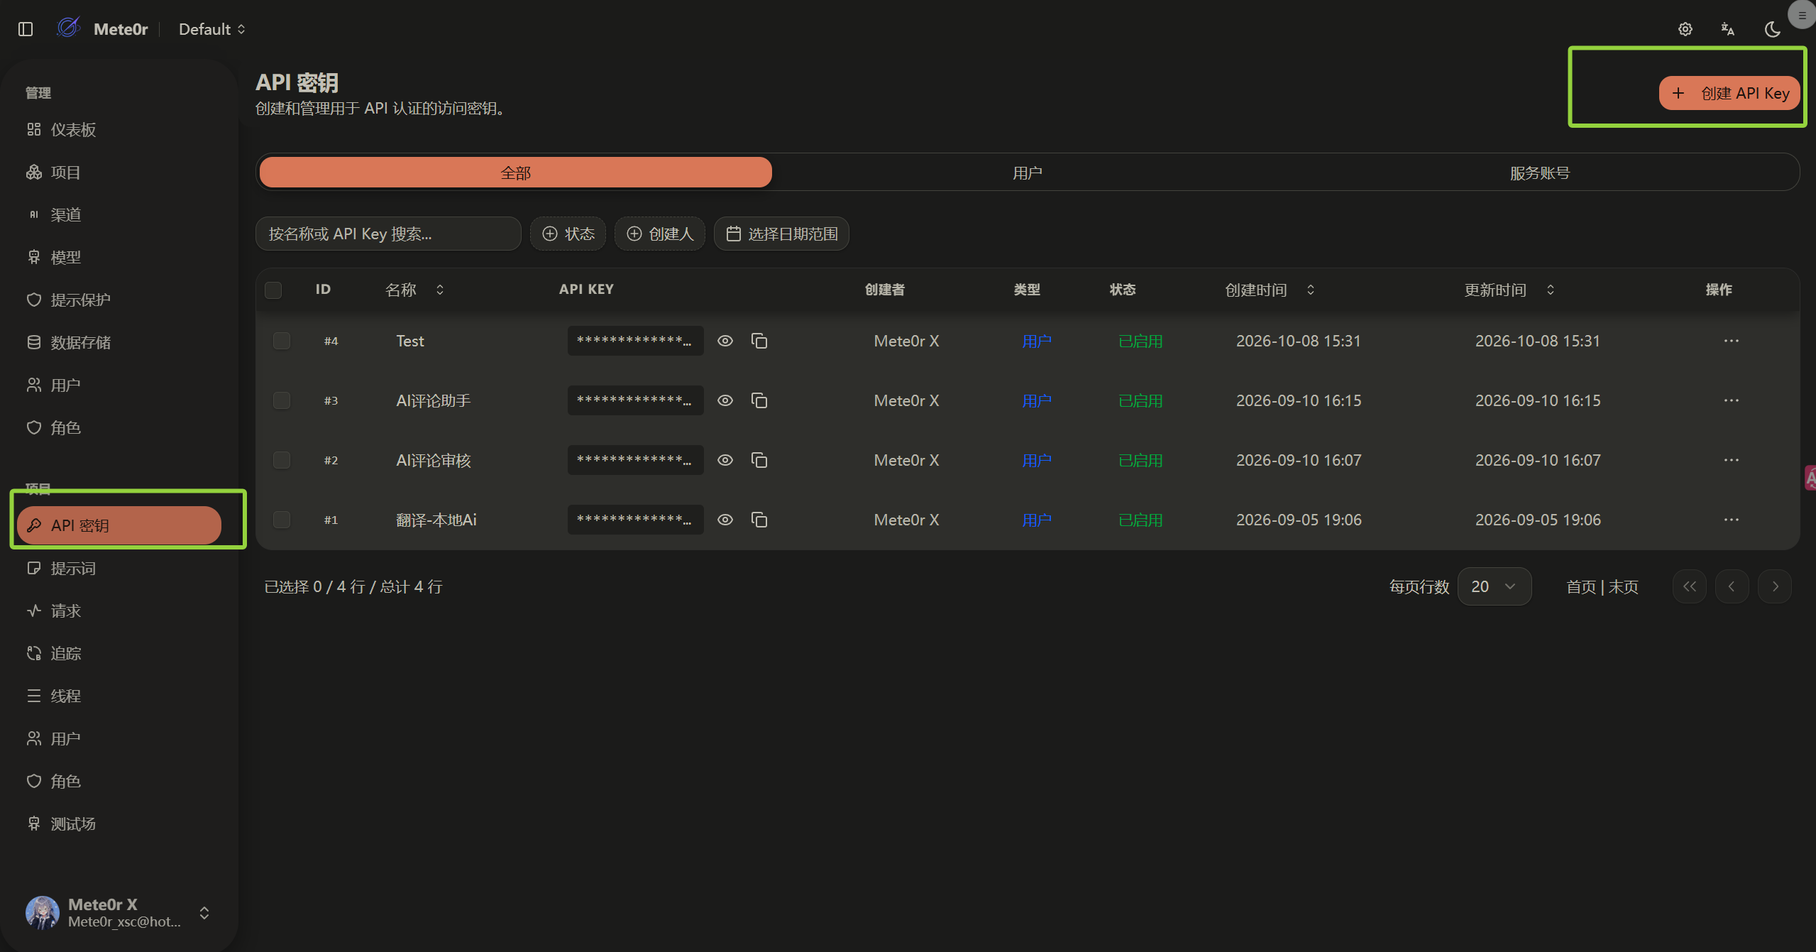
Task: Switch theme with moon icon
Action: point(1772,29)
